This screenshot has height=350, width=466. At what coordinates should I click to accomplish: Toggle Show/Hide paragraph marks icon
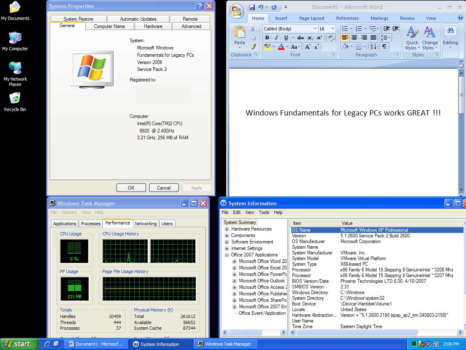point(384,47)
